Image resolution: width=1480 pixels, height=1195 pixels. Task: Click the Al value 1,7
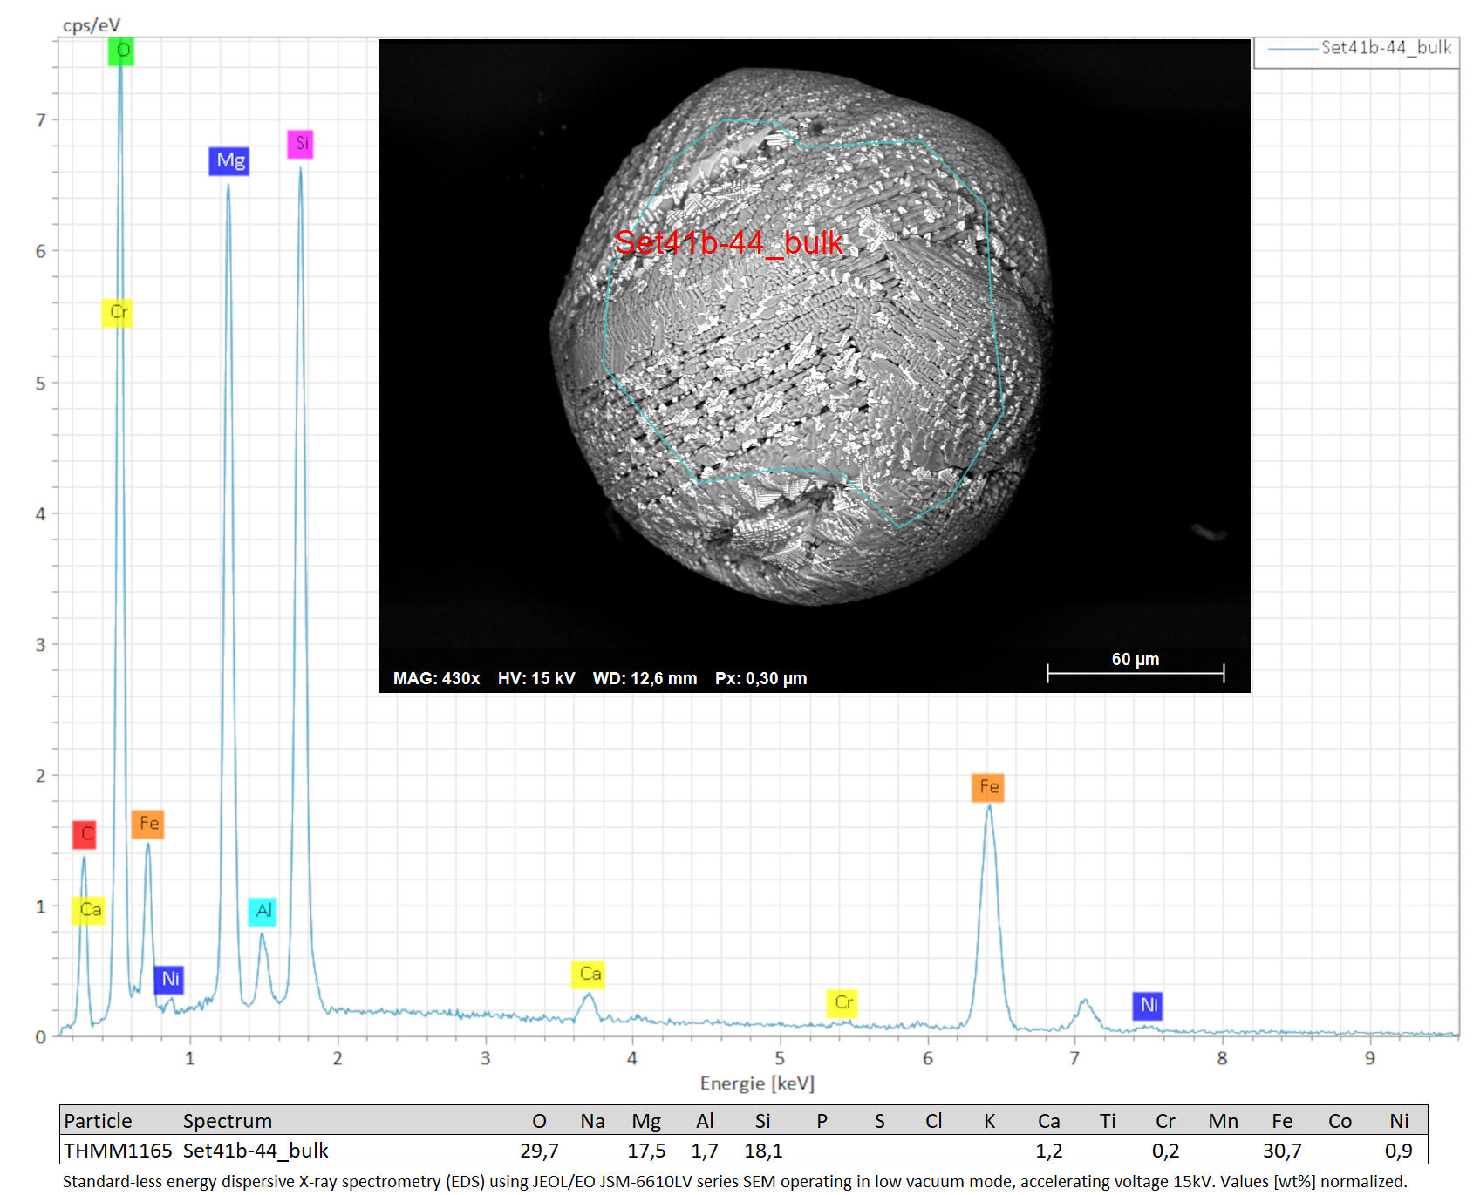point(705,1151)
